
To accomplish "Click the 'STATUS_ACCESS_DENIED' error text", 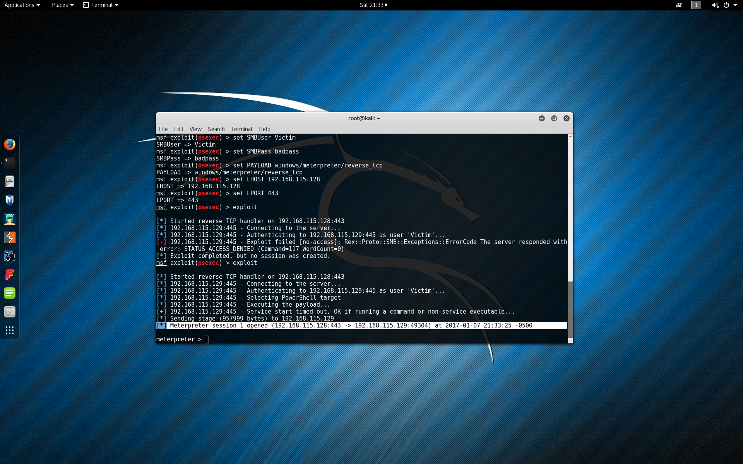I will tap(219, 249).
